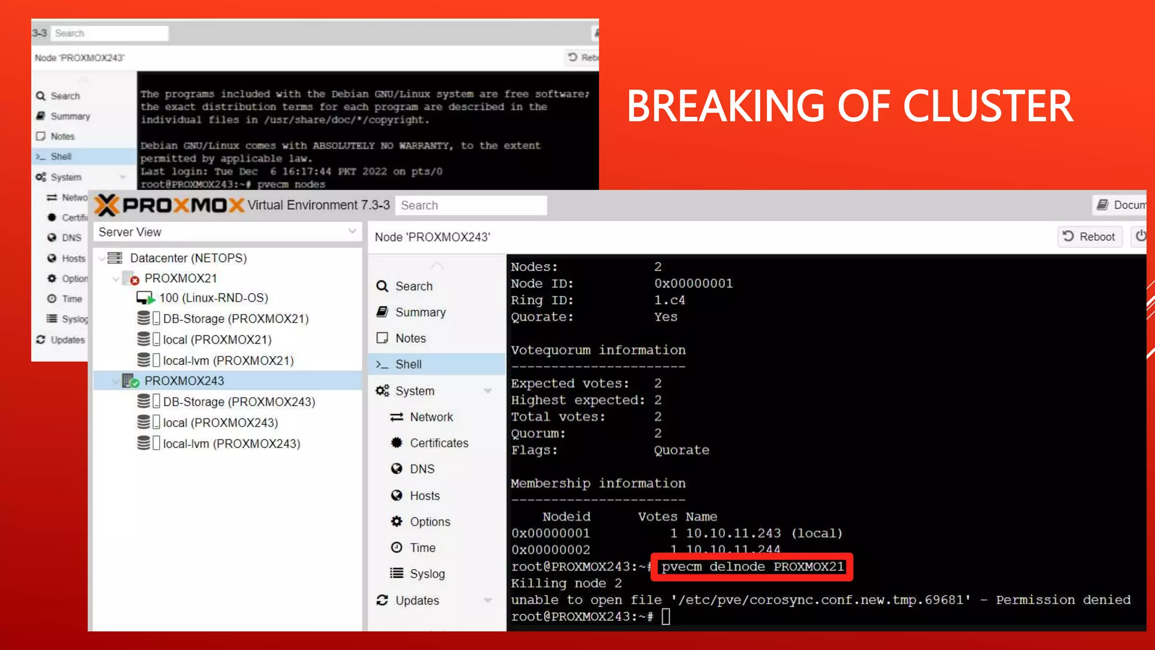The height and width of the screenshot is (650, 1155).
Task: Click the Summary book icon in the front window
Action: coord(382,312)
